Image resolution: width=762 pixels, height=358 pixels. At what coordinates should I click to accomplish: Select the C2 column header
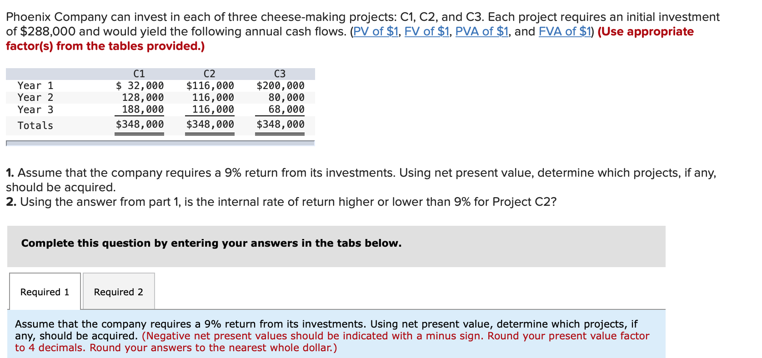(209, 73)
